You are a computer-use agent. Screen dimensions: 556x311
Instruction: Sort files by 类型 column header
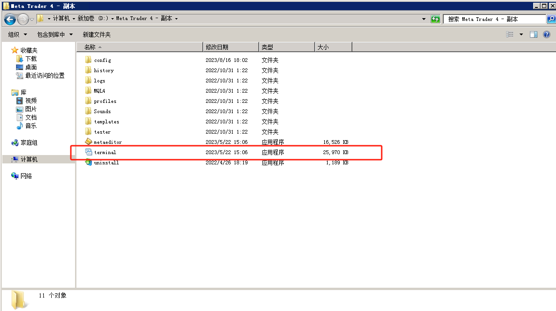pyautogui.click(x=287, y=47)
